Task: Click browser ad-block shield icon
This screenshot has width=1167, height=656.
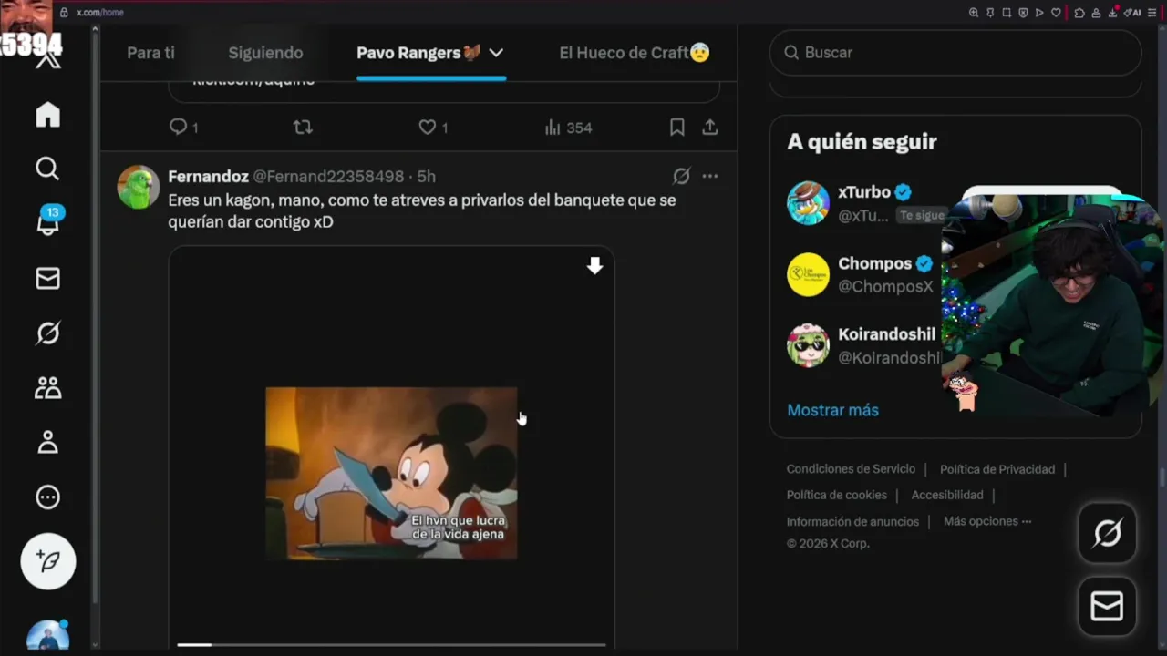Action: [x=1023, y=13]
